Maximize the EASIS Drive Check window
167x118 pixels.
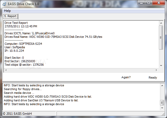[149, 3]
